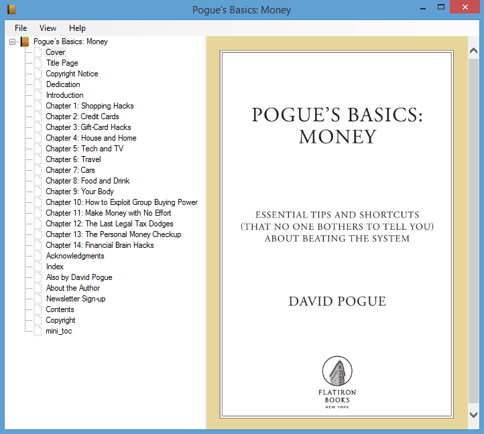Click the page icon for Chapter 1: Shopping Hacks

coord(38,106)
